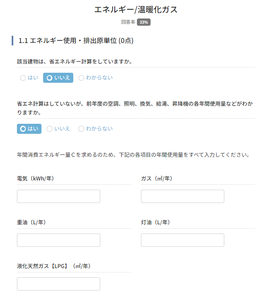Click into the 灯油（L/年）input field
The height and width of the screenshot is (299, 269).
pyautogui.click(x=182, y=240)
